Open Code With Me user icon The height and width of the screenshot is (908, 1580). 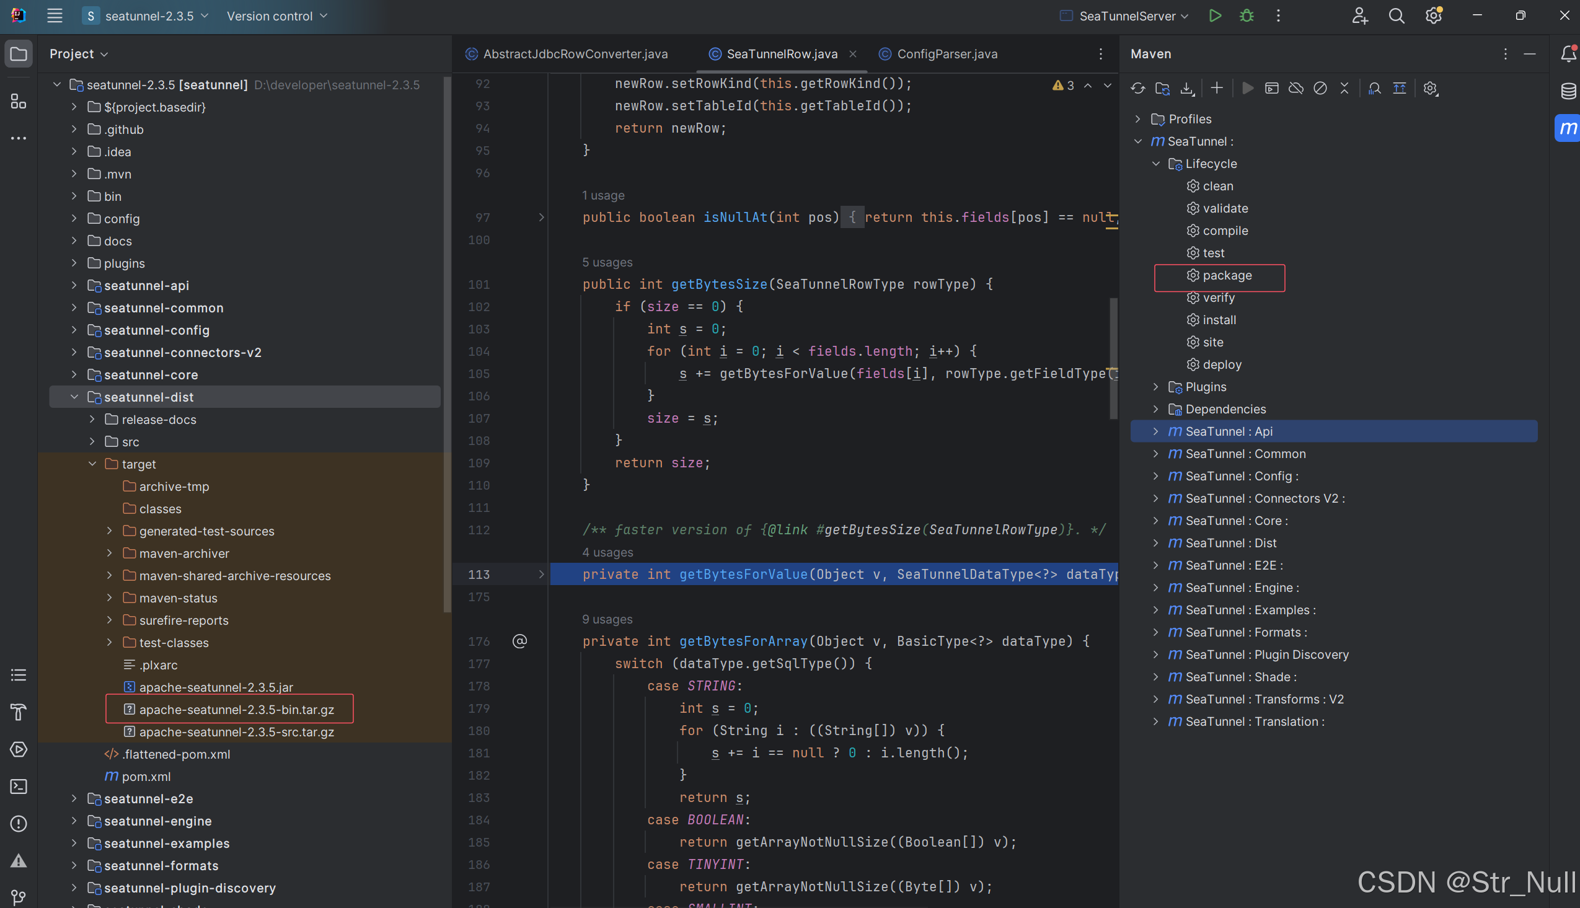coord(1359,15)
